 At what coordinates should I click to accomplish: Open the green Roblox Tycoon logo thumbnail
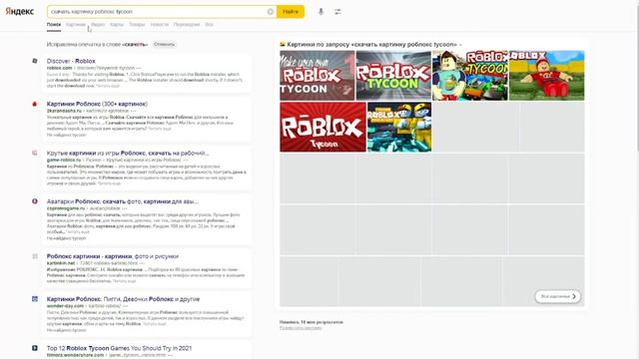(x=393, y=76)
